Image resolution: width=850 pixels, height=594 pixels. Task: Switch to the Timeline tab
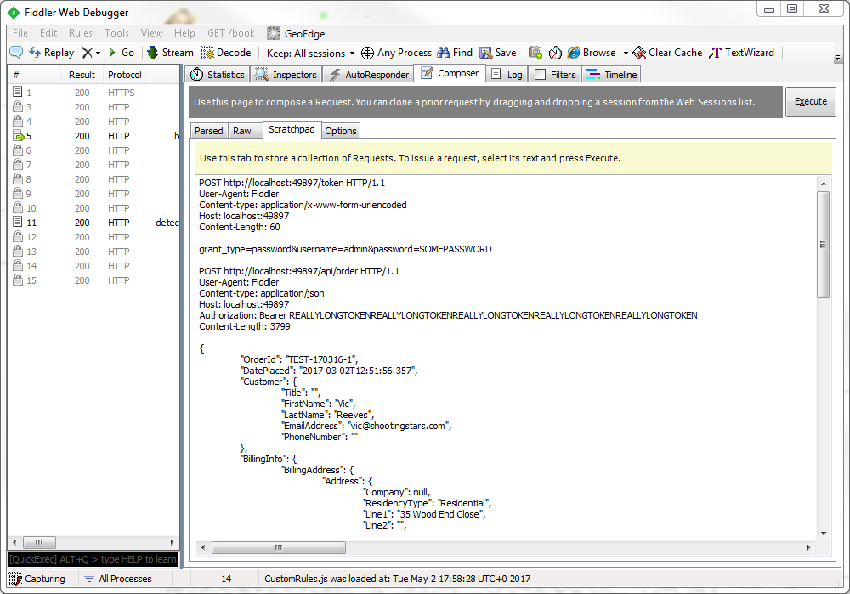[x=611, y=74]
